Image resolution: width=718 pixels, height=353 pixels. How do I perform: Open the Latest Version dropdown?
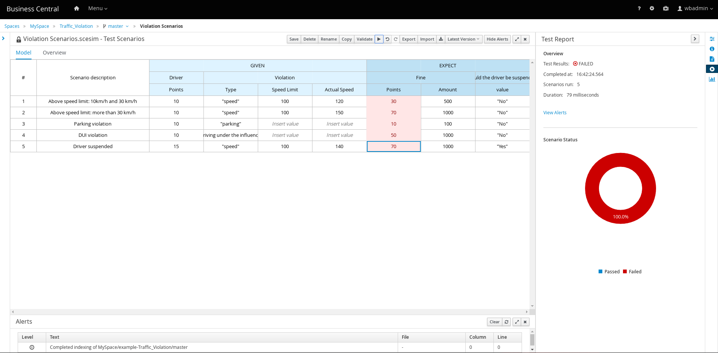[464, 39]
